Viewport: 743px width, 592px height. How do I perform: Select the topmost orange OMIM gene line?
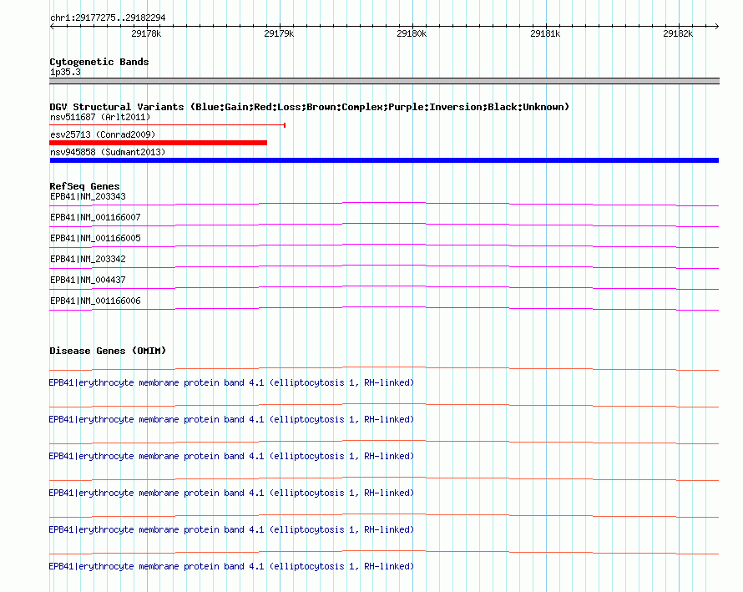click(x=384, y=369)
